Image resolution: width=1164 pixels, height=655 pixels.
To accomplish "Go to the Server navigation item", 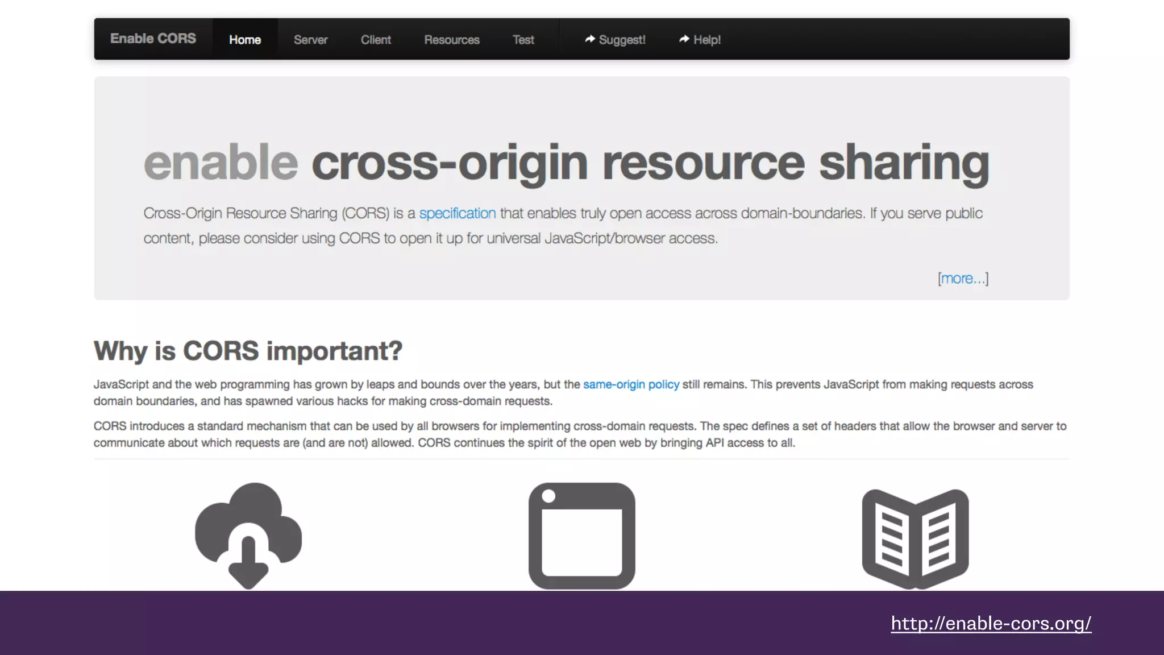I will click(x=310, y=40).
